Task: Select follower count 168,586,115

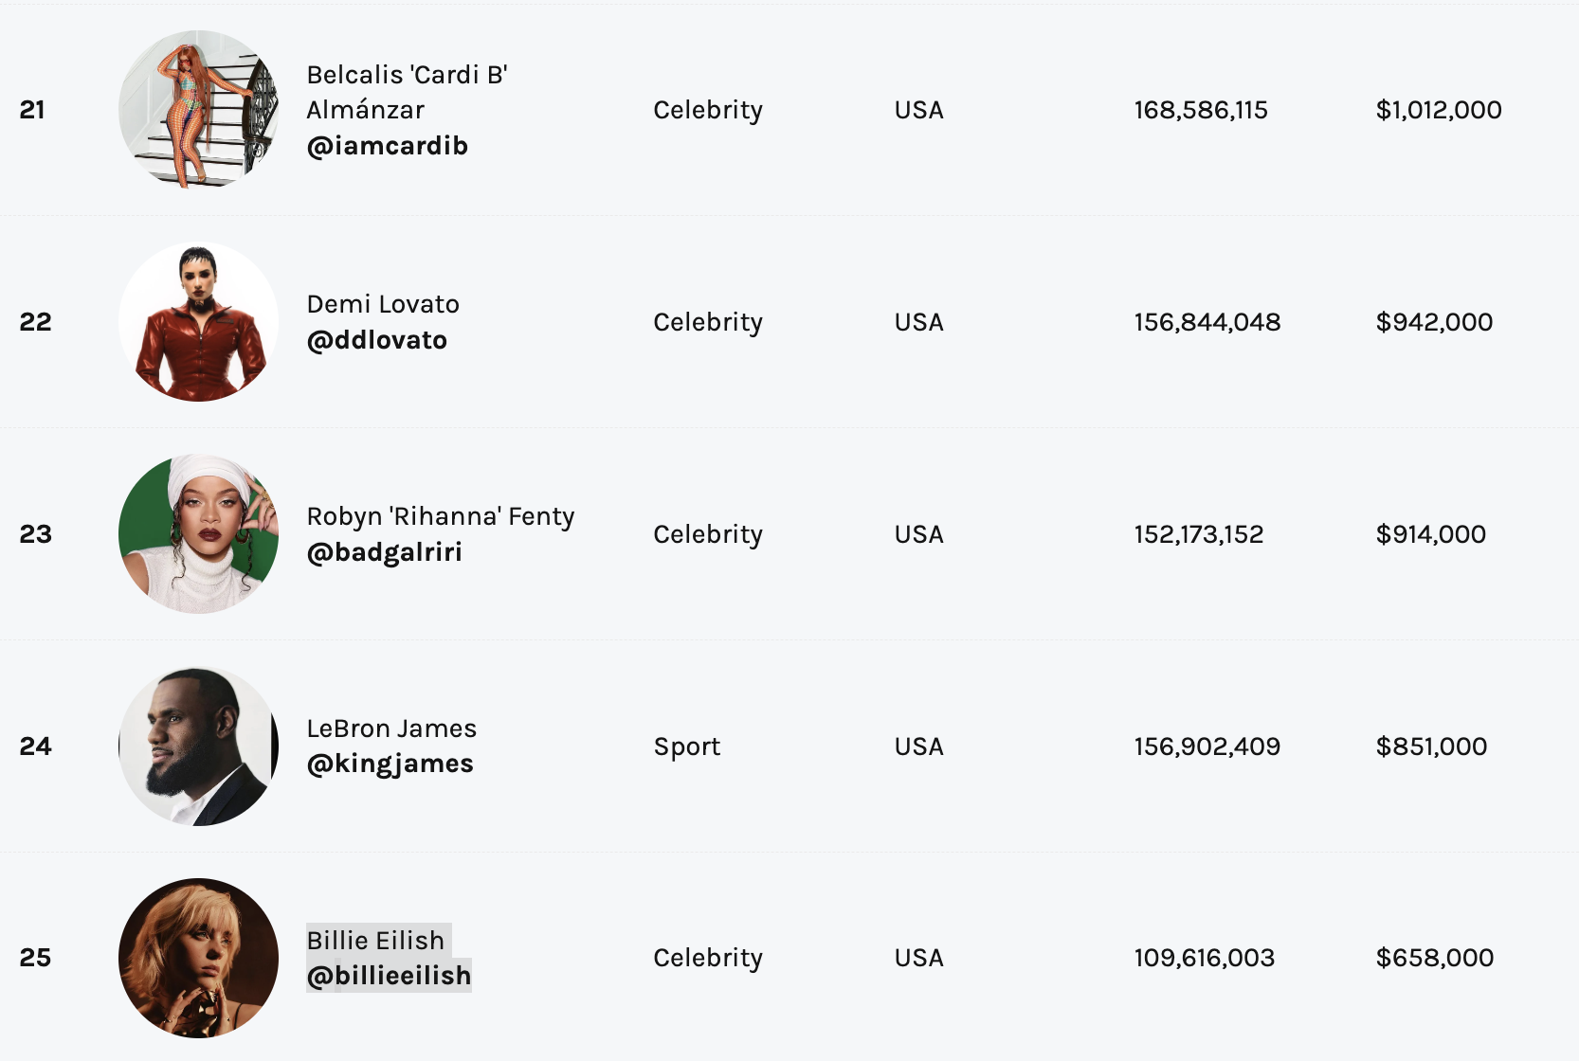Action: (x=1201, y=110)
